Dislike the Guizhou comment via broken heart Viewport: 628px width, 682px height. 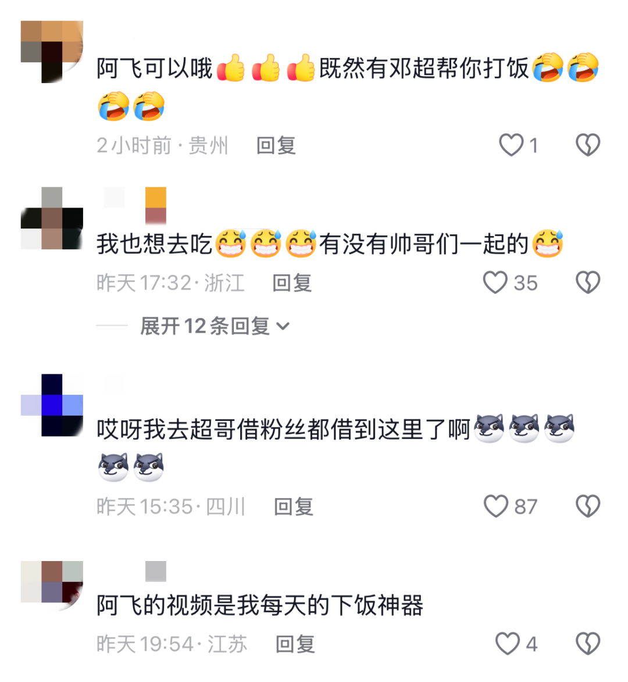(x=588, y=145)
